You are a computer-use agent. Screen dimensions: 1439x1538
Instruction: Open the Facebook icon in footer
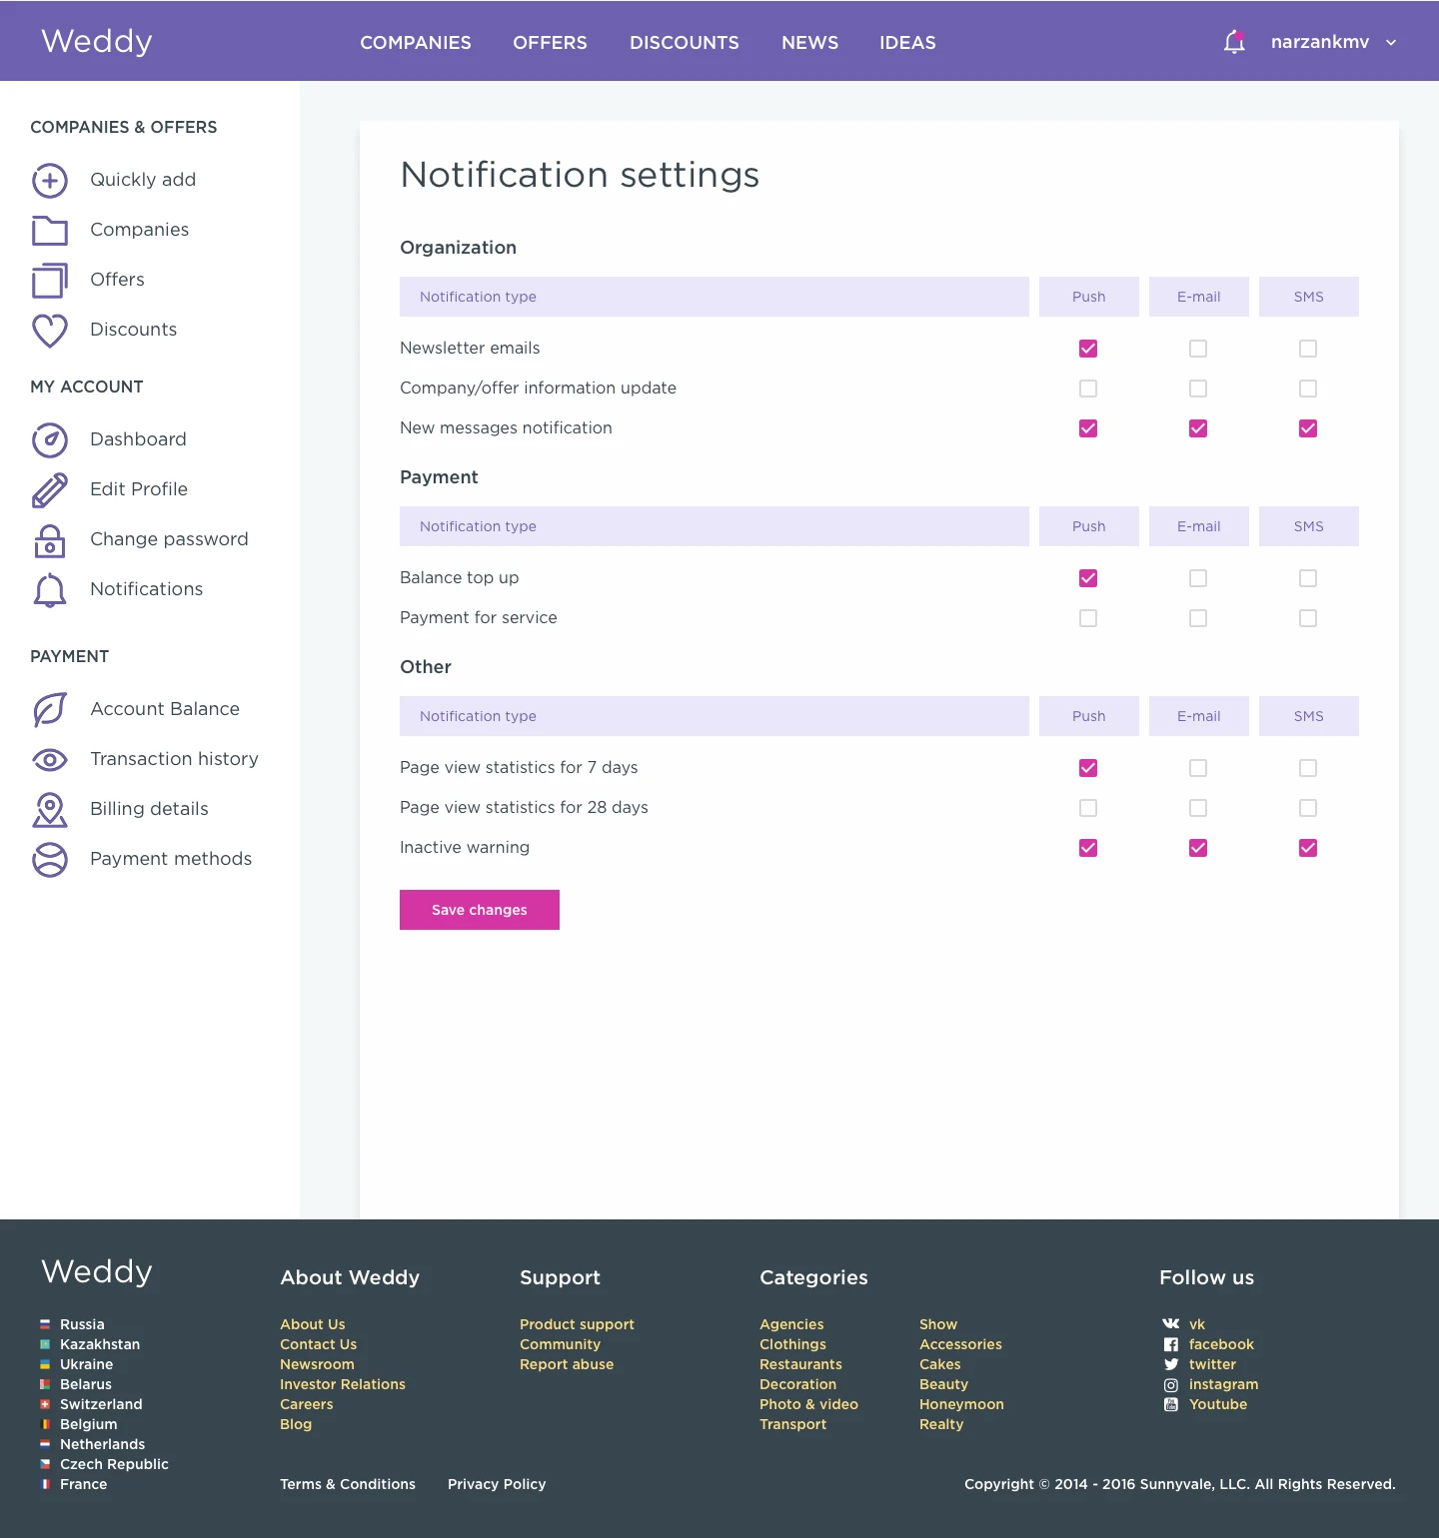1171,1345
